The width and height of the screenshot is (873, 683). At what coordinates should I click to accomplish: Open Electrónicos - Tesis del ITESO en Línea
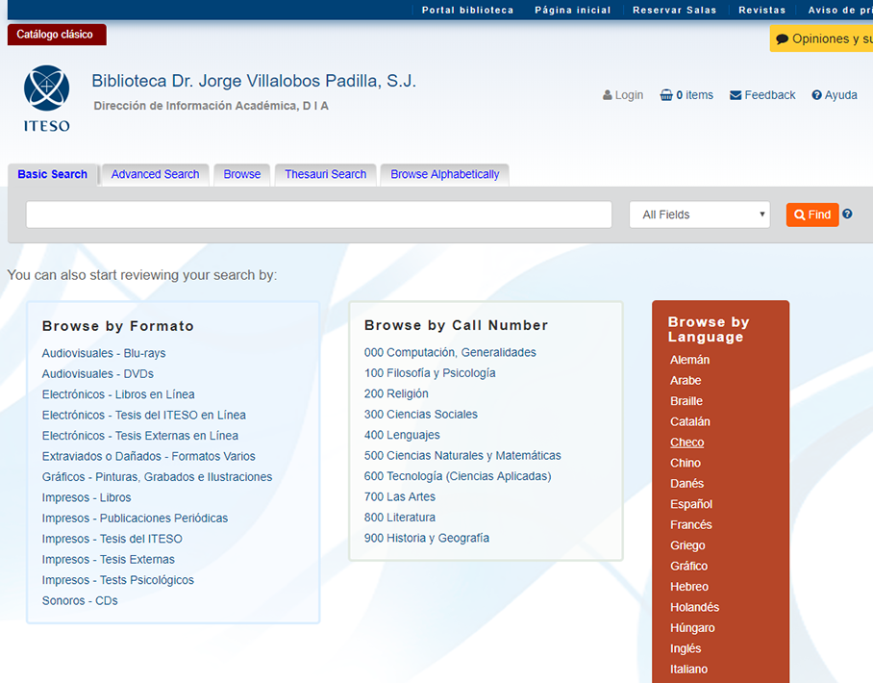[x=143, y=415]
